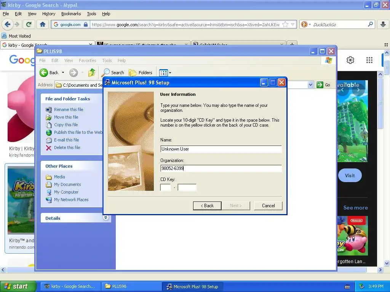Click the Windows start button
Image resolution: width=390 pixels, height=292 pixels.
tap(18, 286)
